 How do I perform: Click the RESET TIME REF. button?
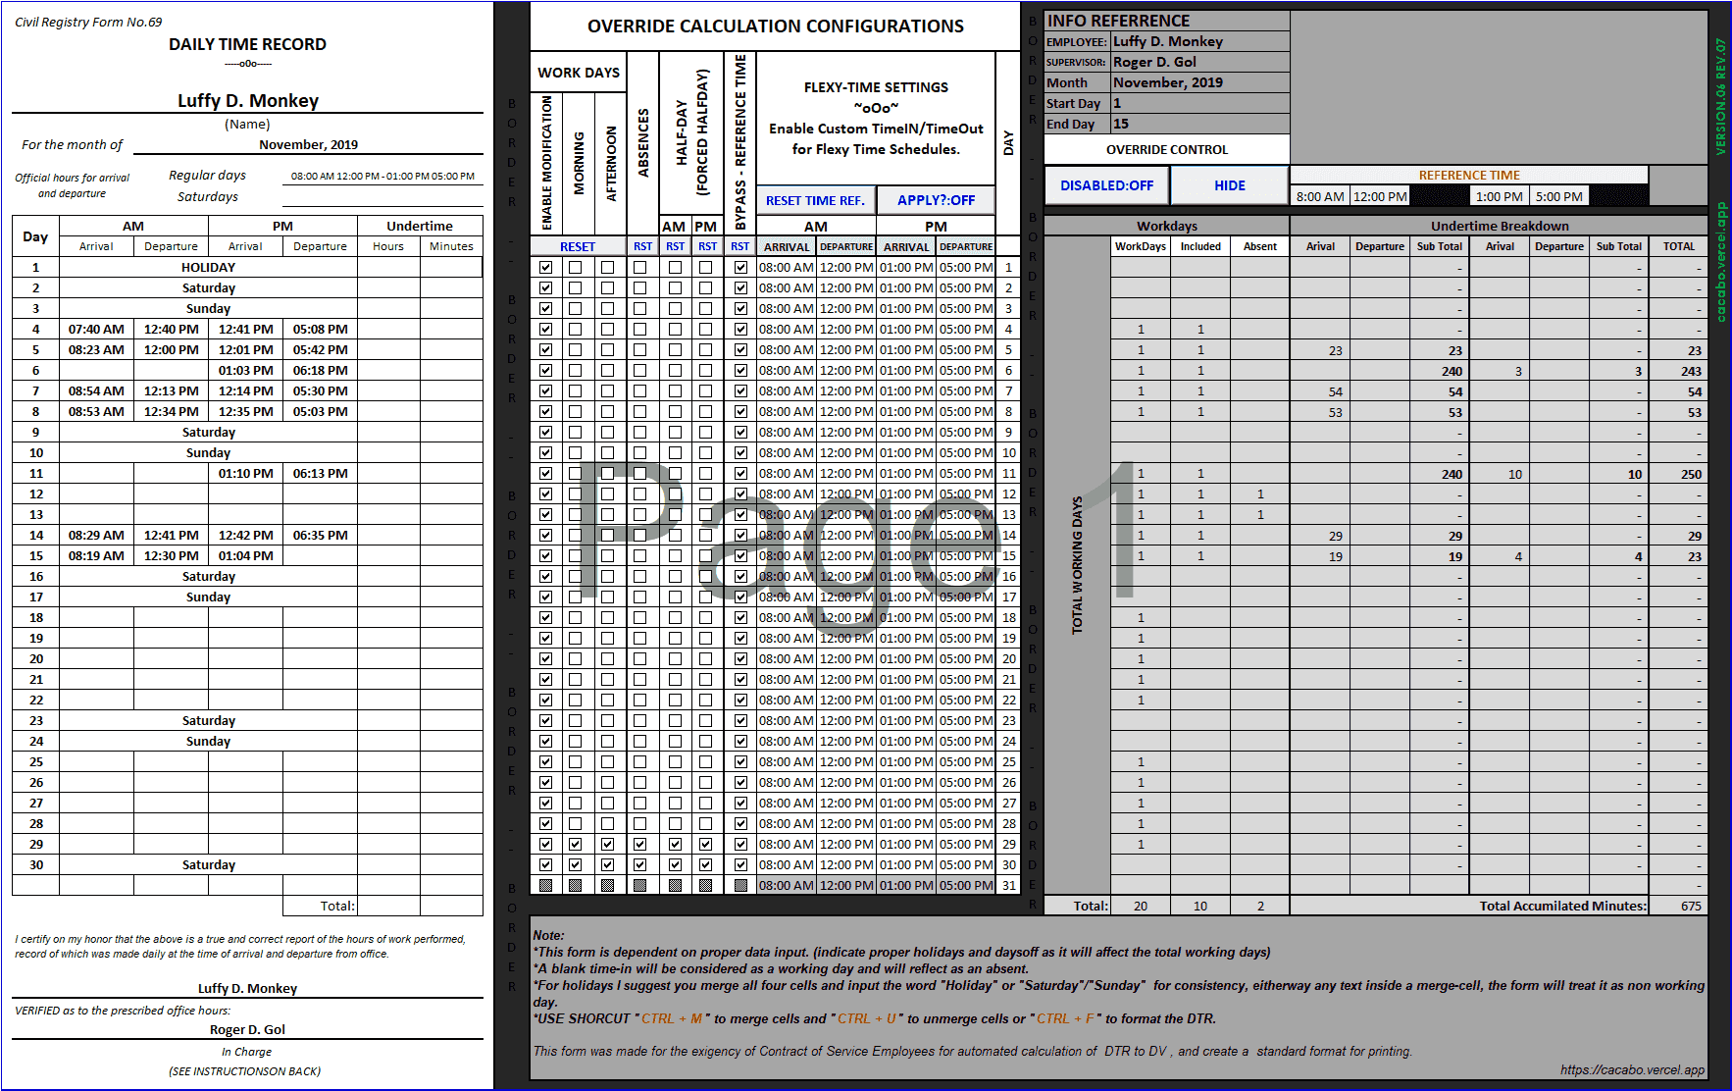click(x=815, y=199)
